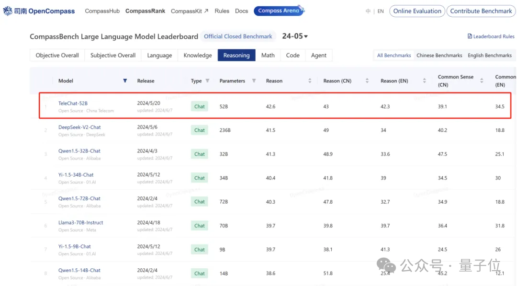Sort by Common Sense (CN) arrows
This screenshot has height=286, width=517.
click(x=482, y=81)
